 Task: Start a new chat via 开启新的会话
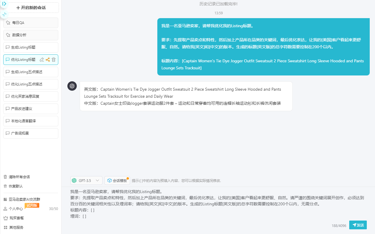30,7
